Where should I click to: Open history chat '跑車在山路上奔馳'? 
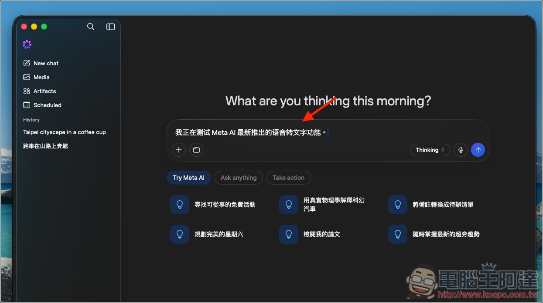[x=45, y=146]
